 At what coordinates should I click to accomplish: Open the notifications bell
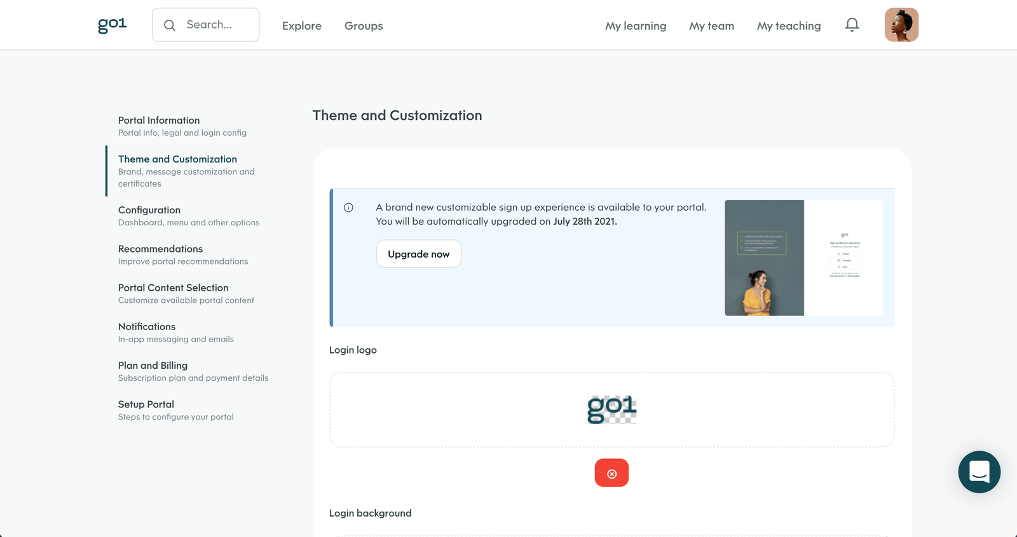point(852,25)
